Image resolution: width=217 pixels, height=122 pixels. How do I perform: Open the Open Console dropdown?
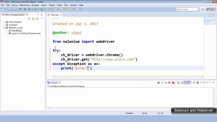(207, 83)
